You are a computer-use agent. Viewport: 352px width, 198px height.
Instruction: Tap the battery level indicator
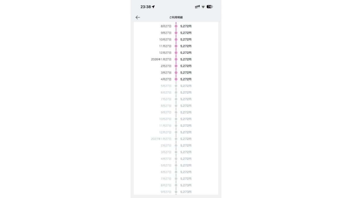coord(210,7)
